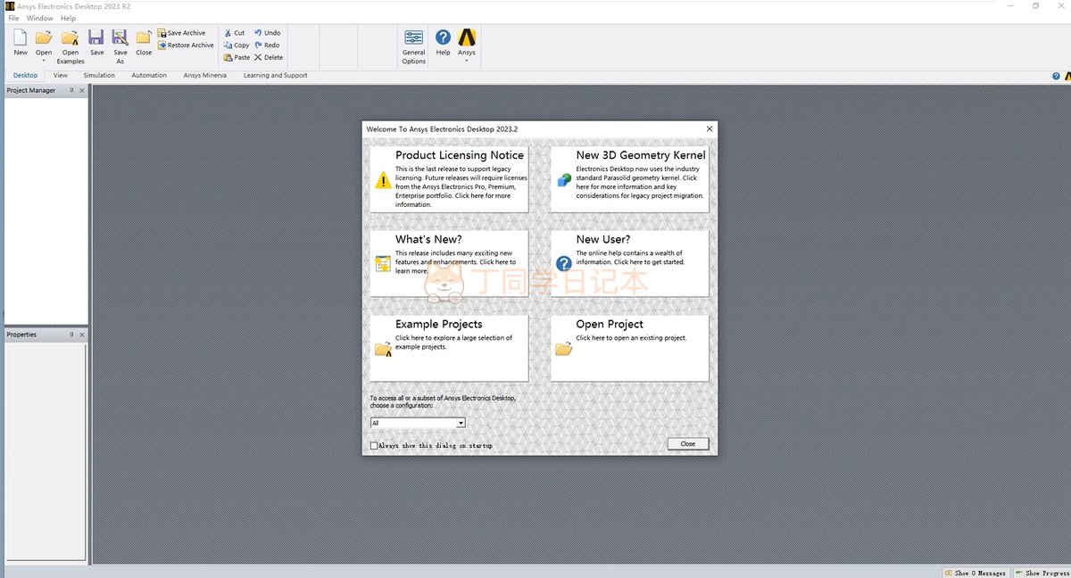The image size is (1071, 578).
Task: Expand the Open dropdown arrow
Action: pos(44,61)
